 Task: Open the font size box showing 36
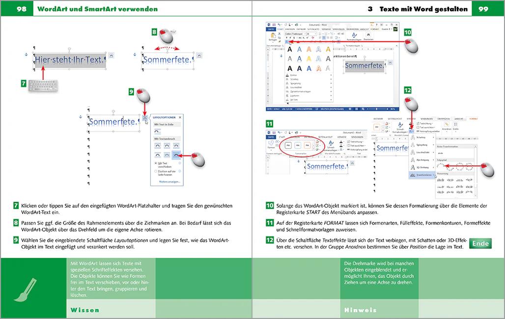tap(311, 34)
